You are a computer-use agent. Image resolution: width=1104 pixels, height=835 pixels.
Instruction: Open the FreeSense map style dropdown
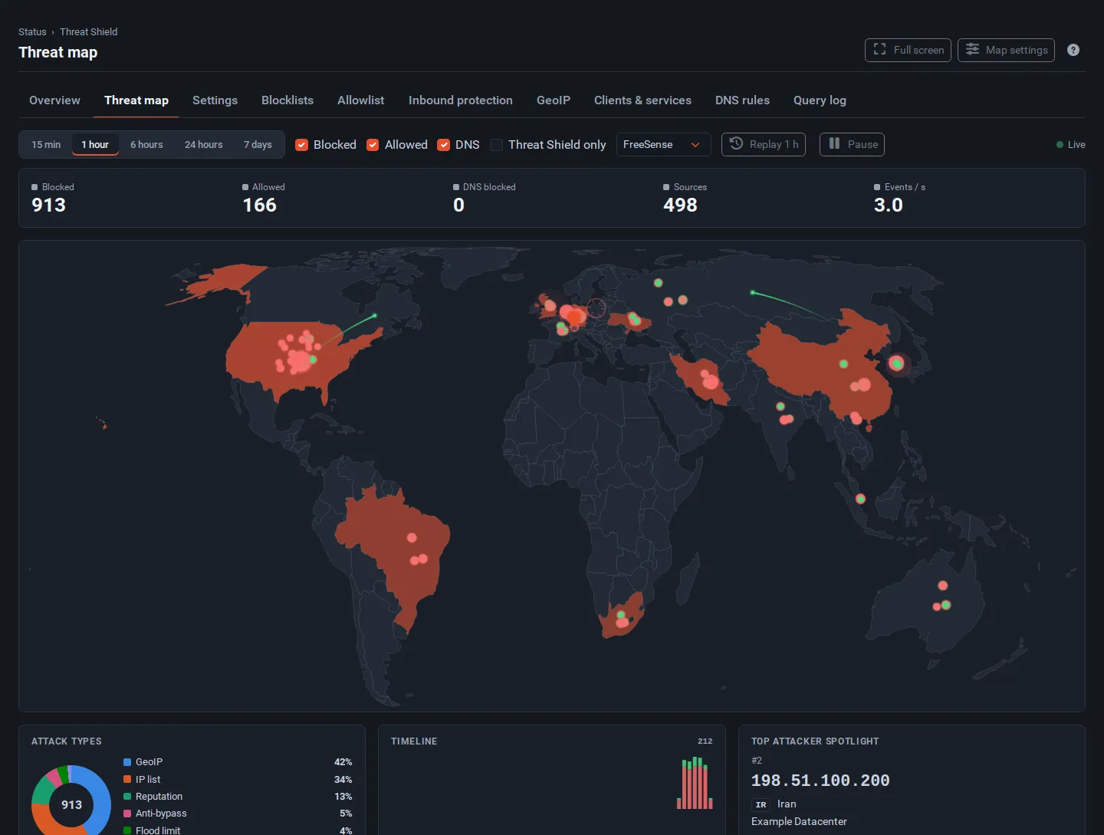point(663,144)
